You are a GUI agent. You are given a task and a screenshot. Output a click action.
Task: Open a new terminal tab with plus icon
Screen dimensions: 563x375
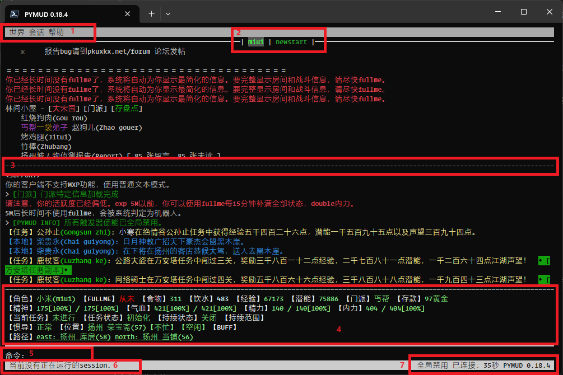tap(151, 13)
